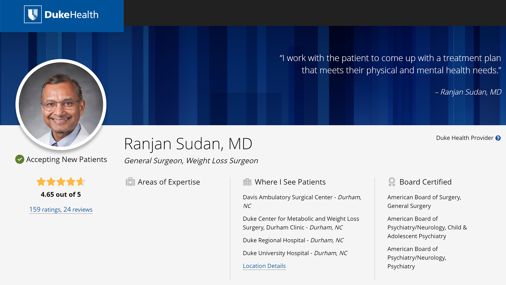Screen dimensions: 506x285
Task: Click the '– Ranjan Sudan, MD' quote attribution
Action: tap(468, 92)
